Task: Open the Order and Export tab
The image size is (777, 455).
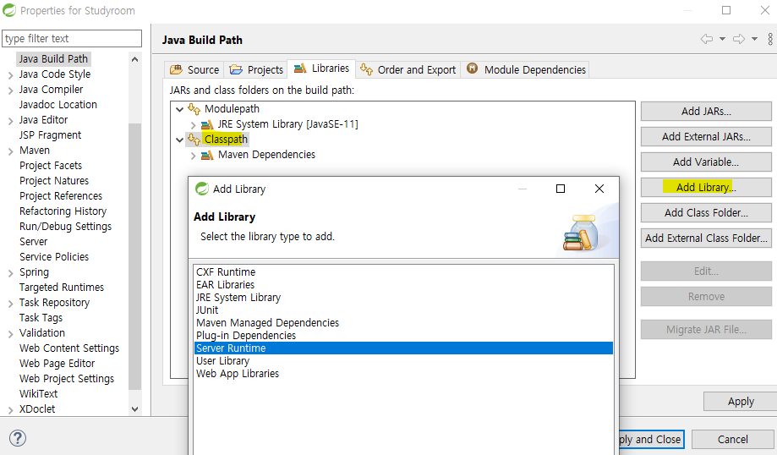Action: coord(408,70)
